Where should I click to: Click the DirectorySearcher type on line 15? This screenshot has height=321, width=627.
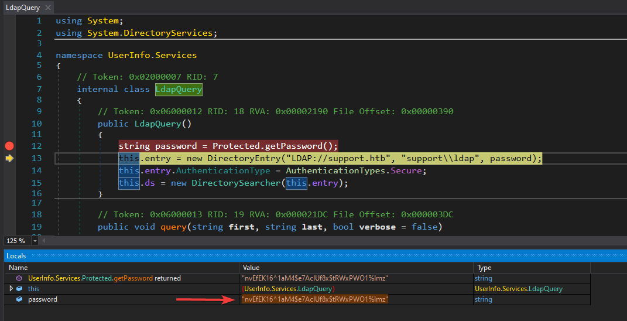coord(237,183)
